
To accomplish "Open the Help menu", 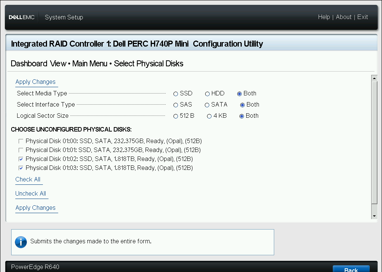I will click(324, 17).
